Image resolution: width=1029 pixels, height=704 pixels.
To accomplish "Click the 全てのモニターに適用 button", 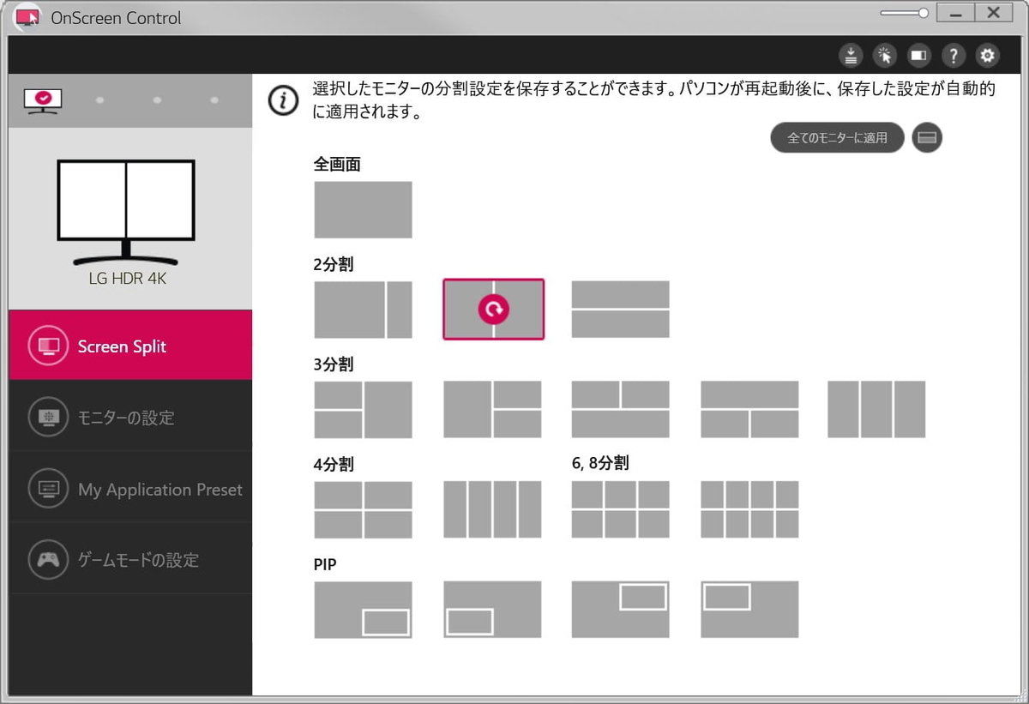I will point(837,137).
